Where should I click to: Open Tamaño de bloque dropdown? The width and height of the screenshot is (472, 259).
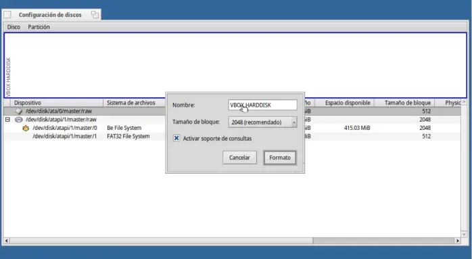coord(262,122)
